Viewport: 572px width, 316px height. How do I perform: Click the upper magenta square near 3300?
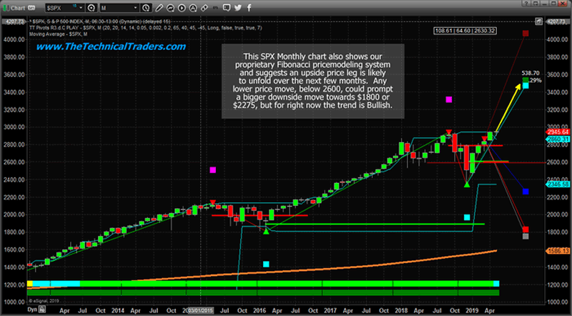(449, 99)
